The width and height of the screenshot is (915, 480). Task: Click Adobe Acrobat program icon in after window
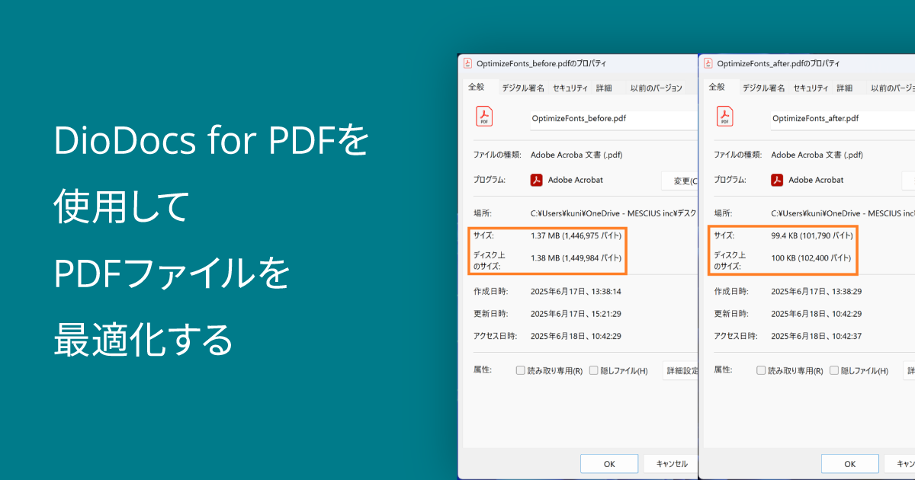(x=777, y=181)
